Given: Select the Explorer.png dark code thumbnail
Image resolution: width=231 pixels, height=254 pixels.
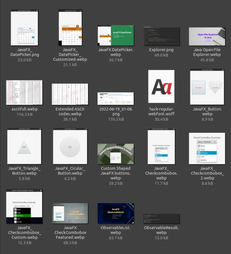Looking at the screenshot, I should 161,37.
